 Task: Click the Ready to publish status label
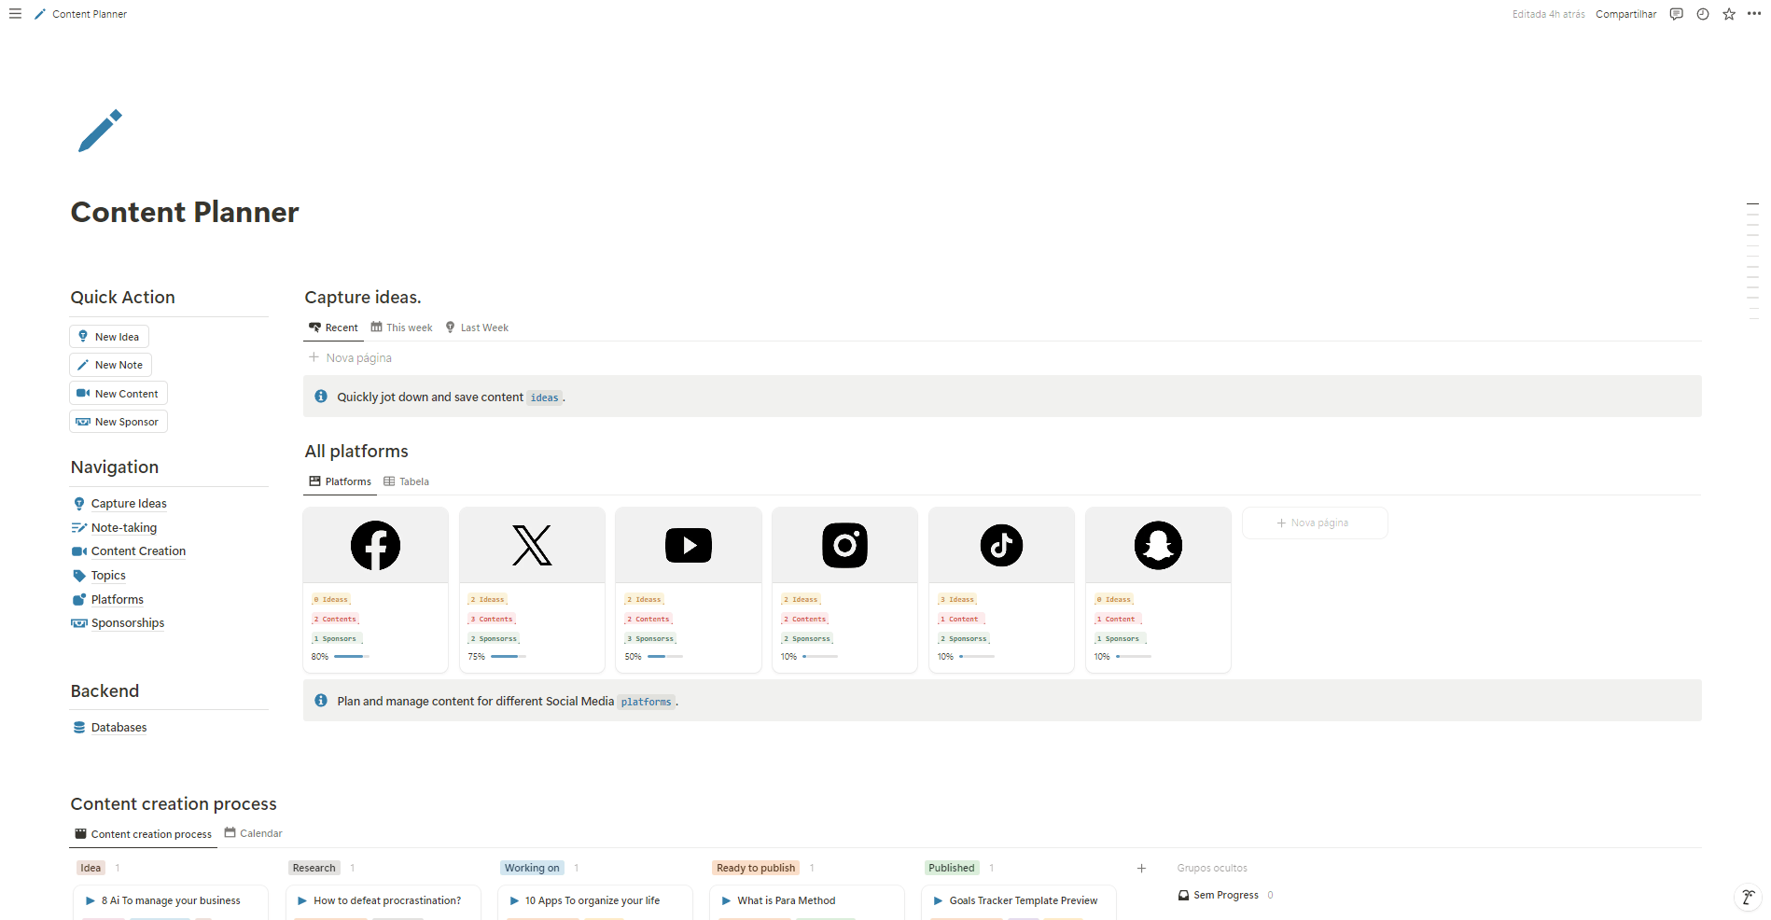click(756, 868)
